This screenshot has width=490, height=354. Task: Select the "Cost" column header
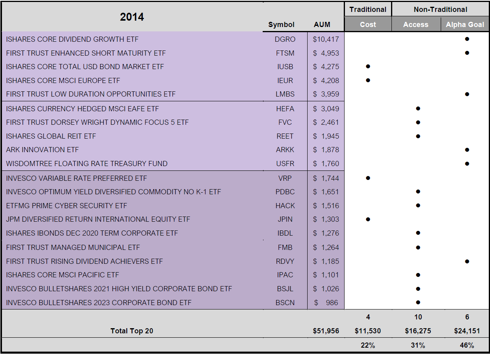coord(368,25)
